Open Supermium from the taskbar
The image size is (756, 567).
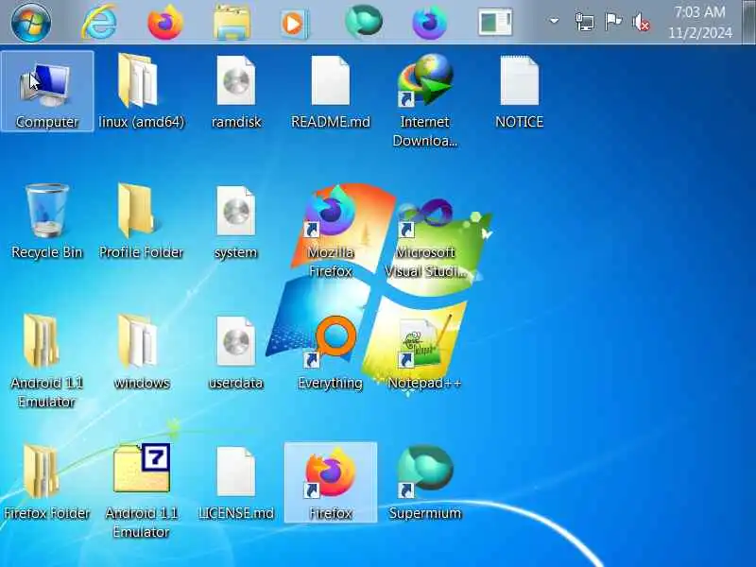(364, 22)
